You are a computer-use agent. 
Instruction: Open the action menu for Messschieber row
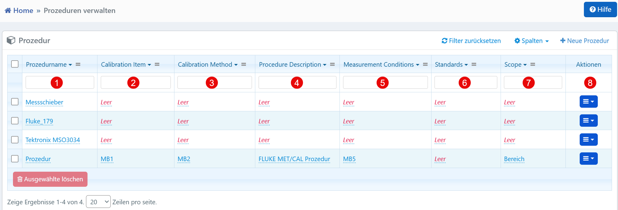(x=588, y=102)
